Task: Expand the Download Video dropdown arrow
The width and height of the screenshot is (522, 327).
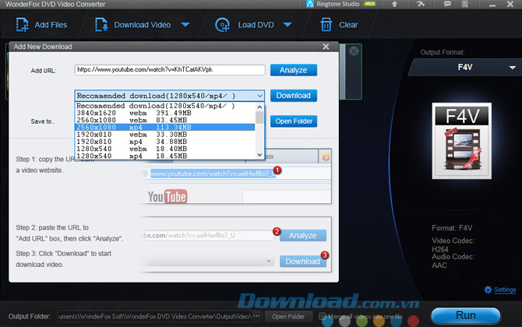Action: pos(185,25)
